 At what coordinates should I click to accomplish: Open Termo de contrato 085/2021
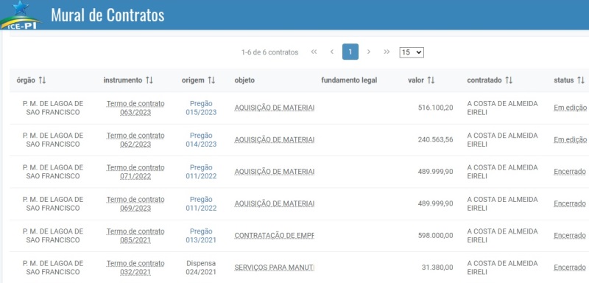tap(135, 236)
